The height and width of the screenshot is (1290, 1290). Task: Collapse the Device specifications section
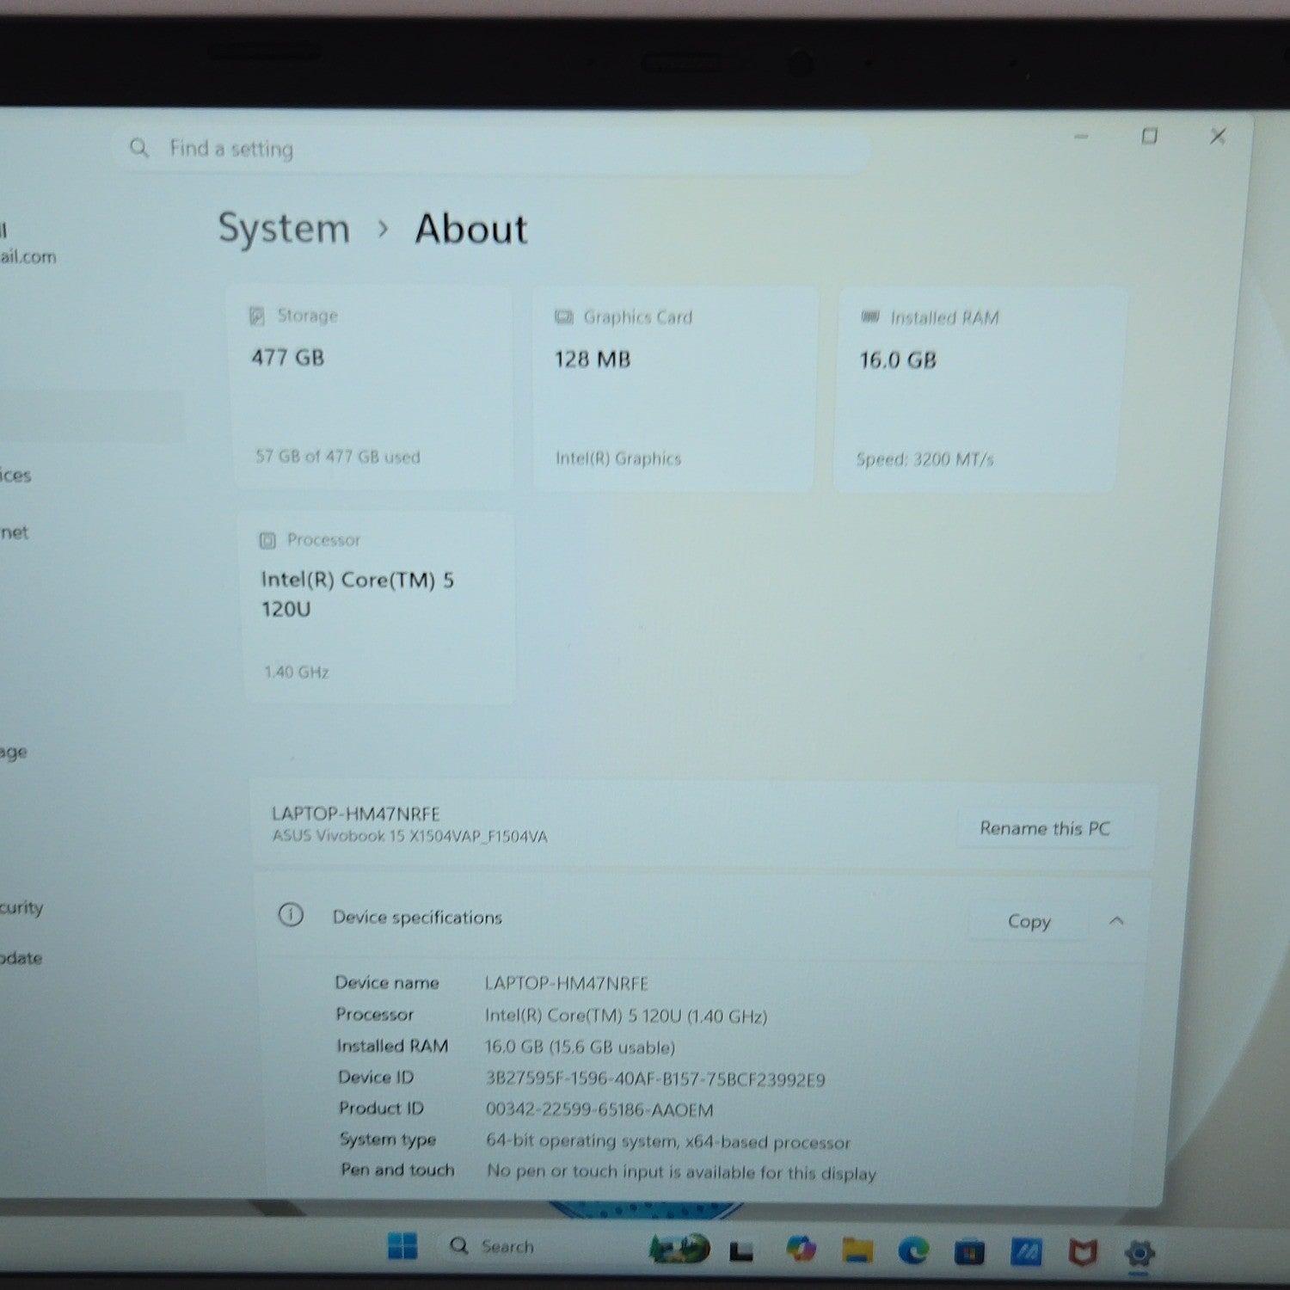coord(1116,921)
